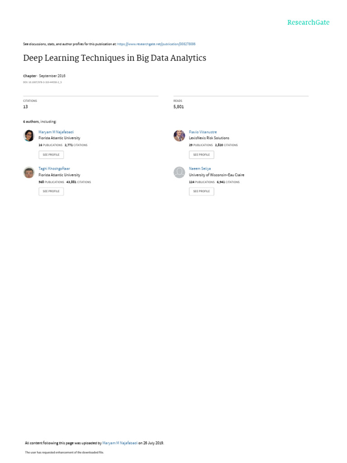Open the researchgate.net publication URL
This screenshot has width=347, height=463.
click(156, 44)
